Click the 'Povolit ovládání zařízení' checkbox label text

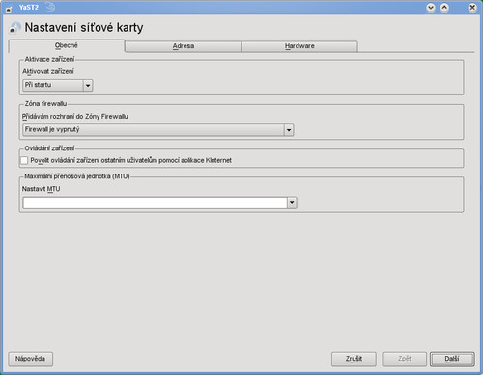131,160
